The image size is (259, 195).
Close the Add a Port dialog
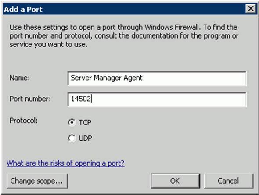pyautogui.click(x=251, y=9)
